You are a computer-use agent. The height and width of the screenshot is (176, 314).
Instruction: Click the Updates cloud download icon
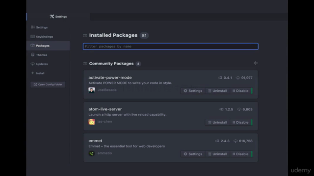[33, 64]
